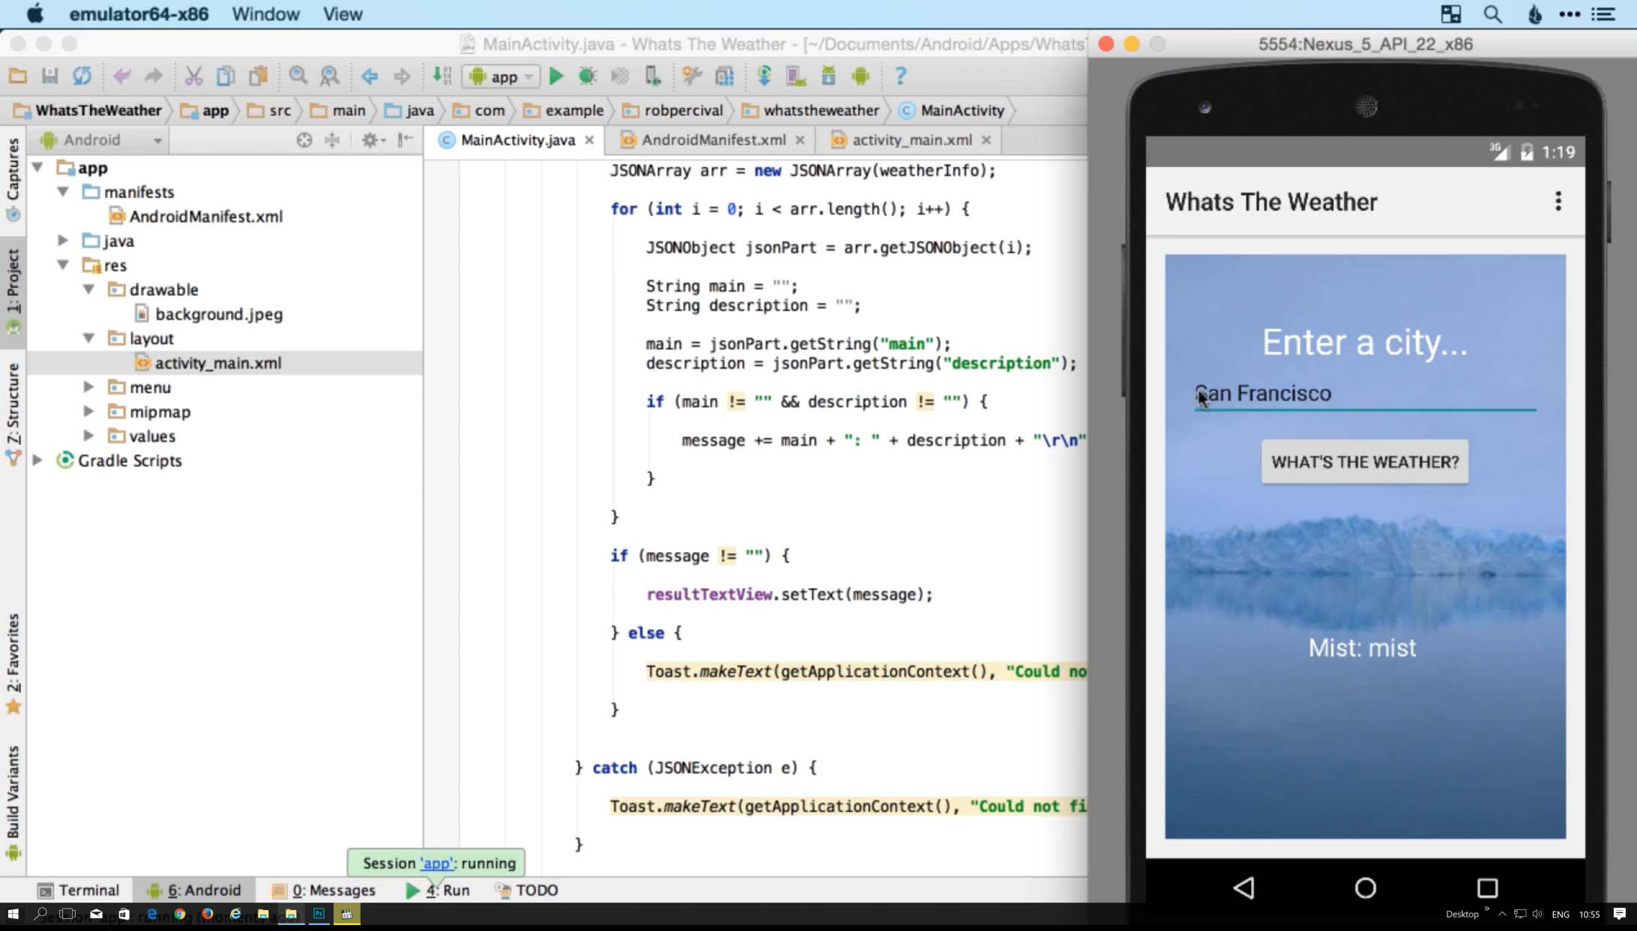Click the Terminal tab at bottom
1637x931 pixels.
click(76, 889)
